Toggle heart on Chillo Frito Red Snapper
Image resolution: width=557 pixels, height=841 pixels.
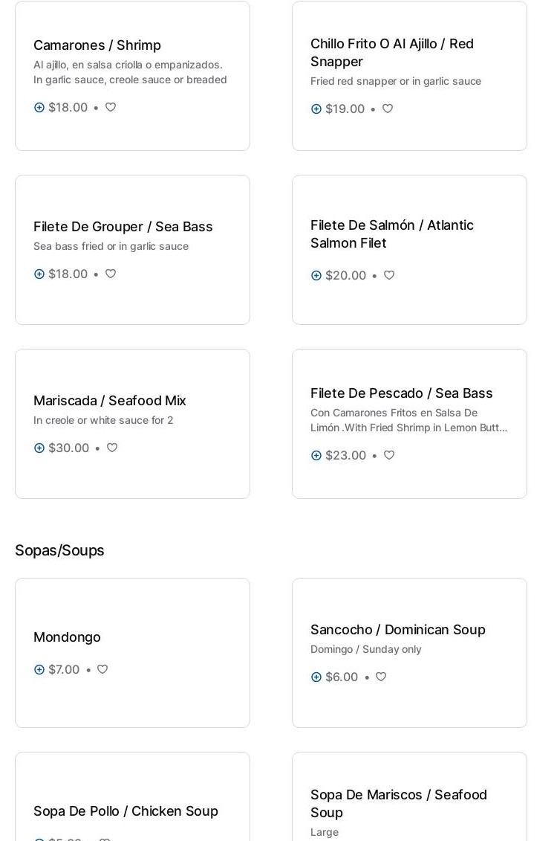click(x=388, y=109)
